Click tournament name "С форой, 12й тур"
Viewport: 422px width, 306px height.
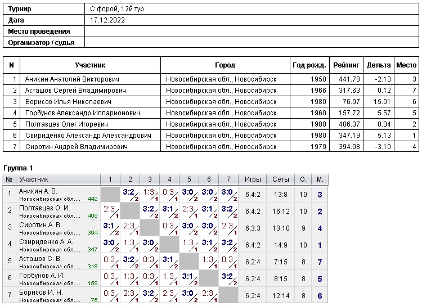(115, 9)
